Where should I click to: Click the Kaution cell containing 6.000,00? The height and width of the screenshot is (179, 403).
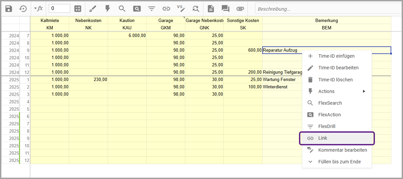pyautogui.click(x=127, y=35)
